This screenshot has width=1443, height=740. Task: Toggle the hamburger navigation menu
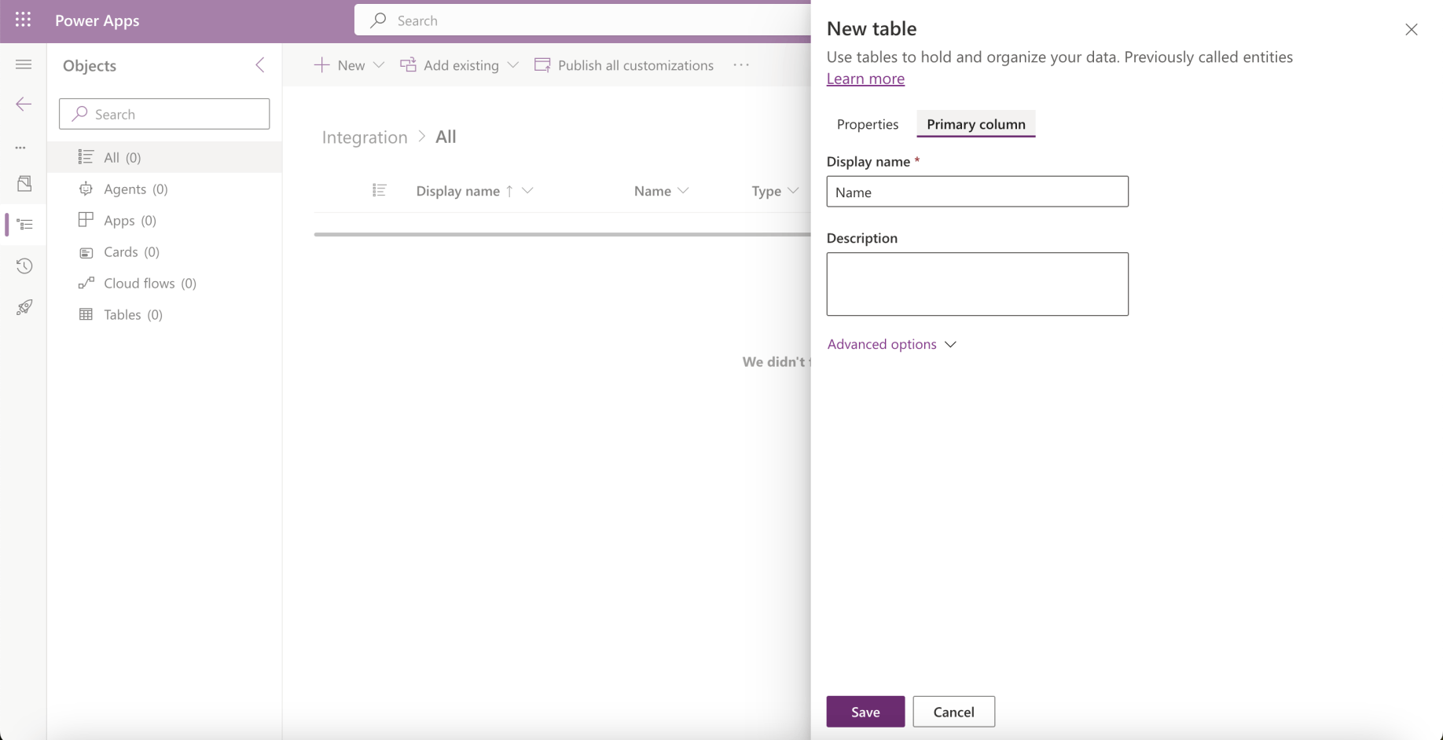coord(24,64)
